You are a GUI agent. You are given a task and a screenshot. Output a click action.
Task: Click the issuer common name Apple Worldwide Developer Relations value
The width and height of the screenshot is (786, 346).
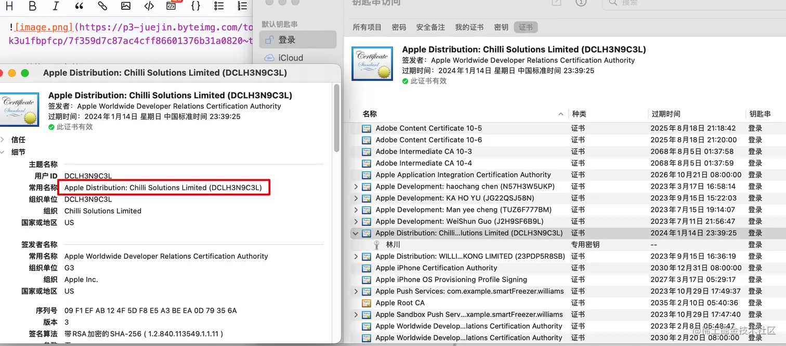[x=166, y=256]
